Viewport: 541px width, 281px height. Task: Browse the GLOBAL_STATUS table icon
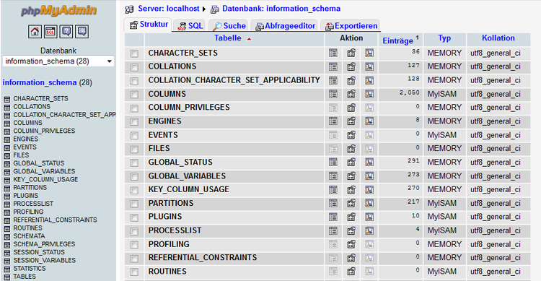[333, 162]
